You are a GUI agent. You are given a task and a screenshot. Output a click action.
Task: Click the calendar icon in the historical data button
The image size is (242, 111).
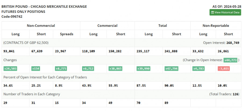pyautogui.click(x=212, y=12)
